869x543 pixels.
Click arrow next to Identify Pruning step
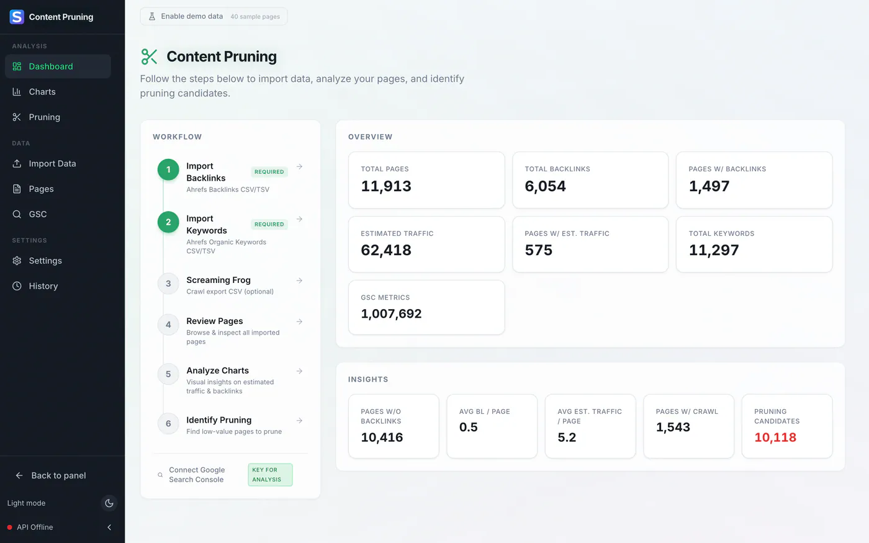click(x=299, y=421)
